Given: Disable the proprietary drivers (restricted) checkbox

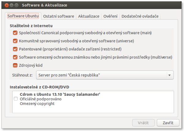Looking at the screenshot, I should [x=15, y=49].
